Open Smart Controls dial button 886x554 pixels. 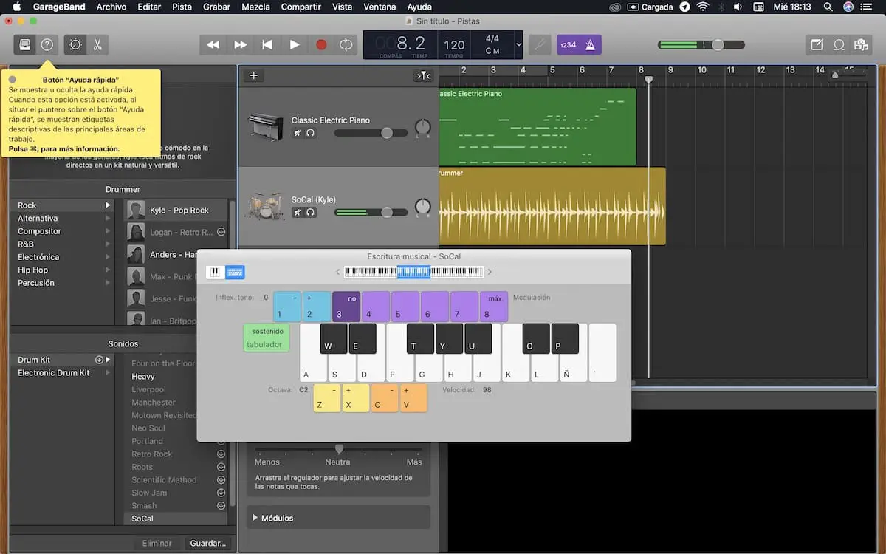coord(75,45)
